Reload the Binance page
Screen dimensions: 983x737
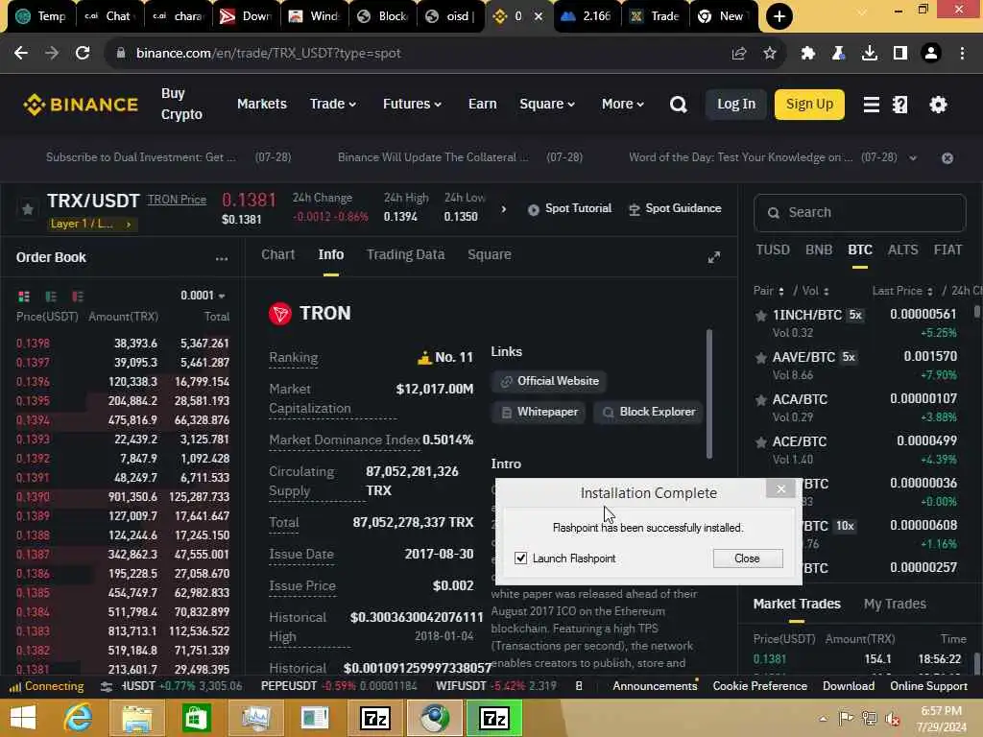(x=83, y=54)
